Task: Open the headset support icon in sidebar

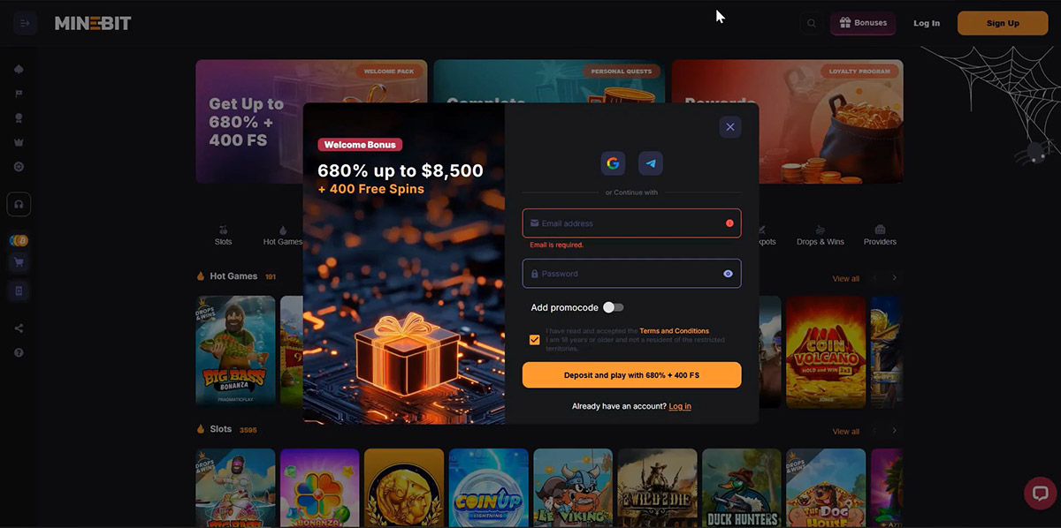Action: 19,204
